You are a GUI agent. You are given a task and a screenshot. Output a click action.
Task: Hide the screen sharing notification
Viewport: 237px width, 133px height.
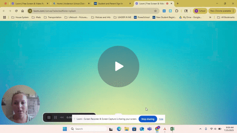click(x=161, y=119)
